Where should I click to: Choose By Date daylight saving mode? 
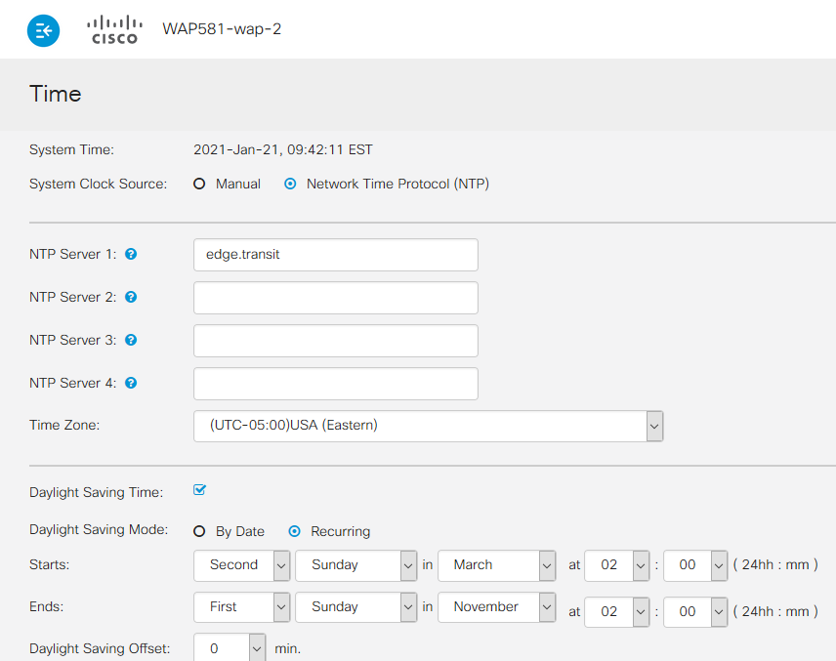[198, 531]
